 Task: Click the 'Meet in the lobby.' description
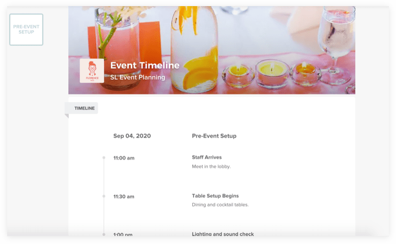pyautogui.click(x=211, y=167)
